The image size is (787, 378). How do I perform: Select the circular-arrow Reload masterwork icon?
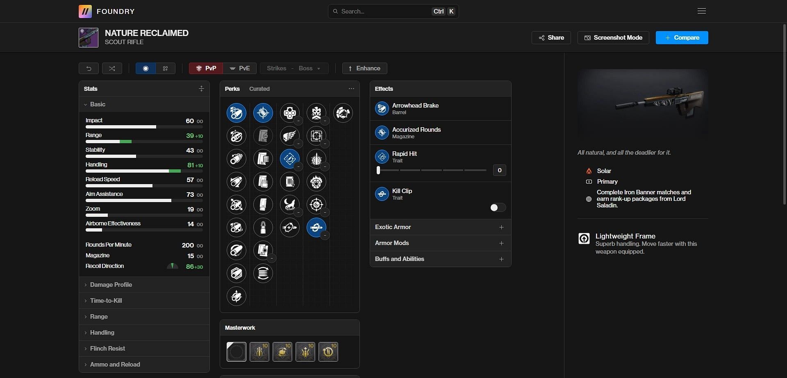point(328,352)
